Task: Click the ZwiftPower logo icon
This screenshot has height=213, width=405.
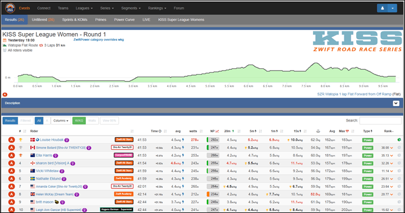Action: tap(10, 8)
